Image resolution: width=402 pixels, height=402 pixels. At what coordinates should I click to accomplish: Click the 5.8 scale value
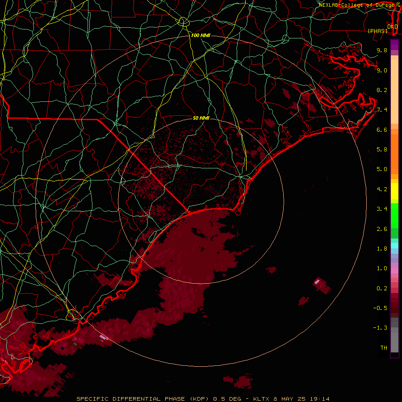point(382,150)
